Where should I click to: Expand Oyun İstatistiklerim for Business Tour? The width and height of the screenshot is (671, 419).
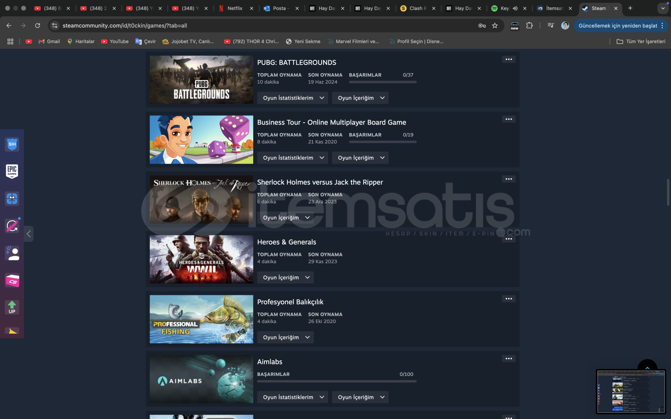point(292,158)
